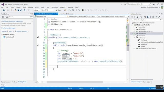Open the Toolbox tab
Viewport: 164px width, 92px height.
(14, 82)
